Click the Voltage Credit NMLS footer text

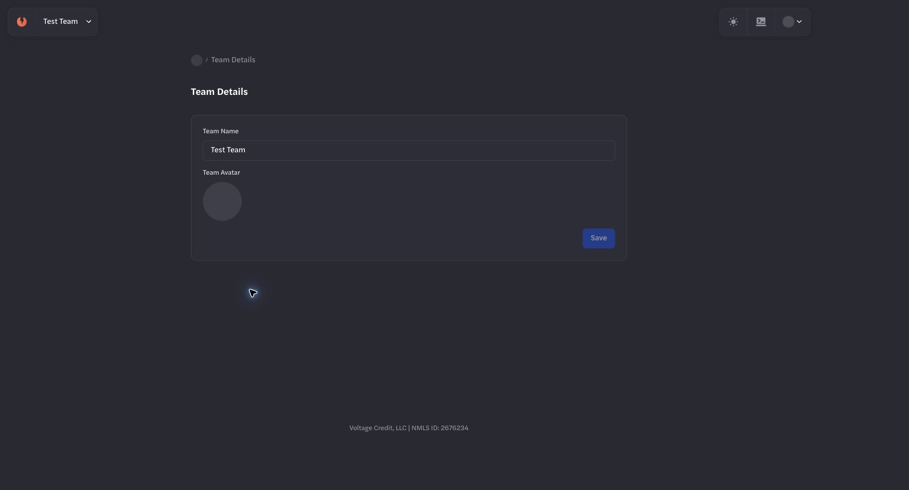click(x=408, y=428)
